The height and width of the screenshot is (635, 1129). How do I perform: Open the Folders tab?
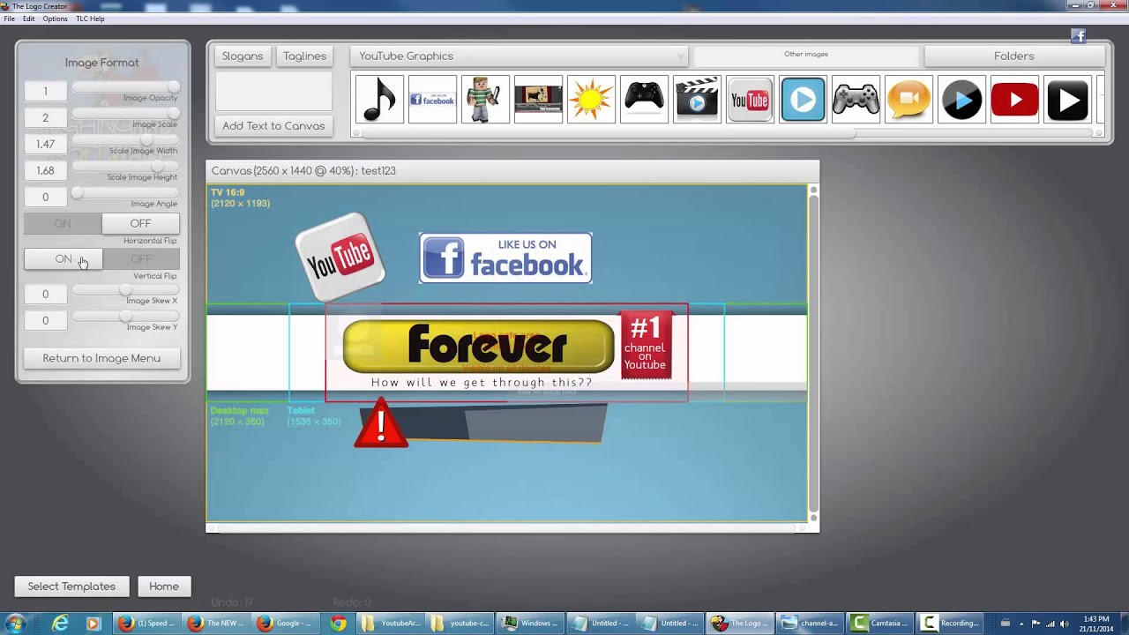pyautogui.click(x=1014, y=56)
